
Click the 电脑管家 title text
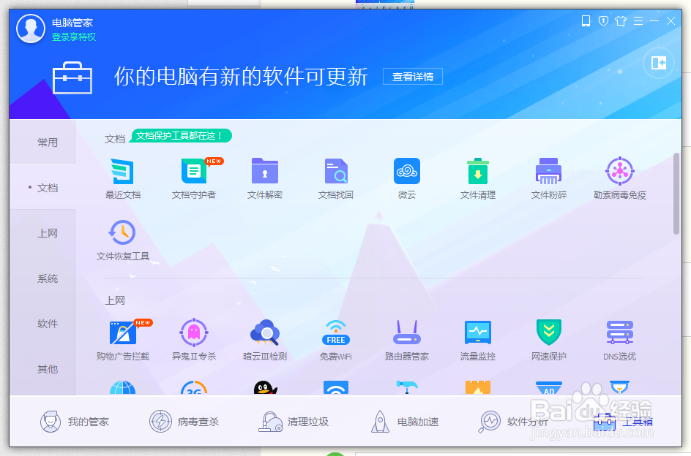pos(72,23)
